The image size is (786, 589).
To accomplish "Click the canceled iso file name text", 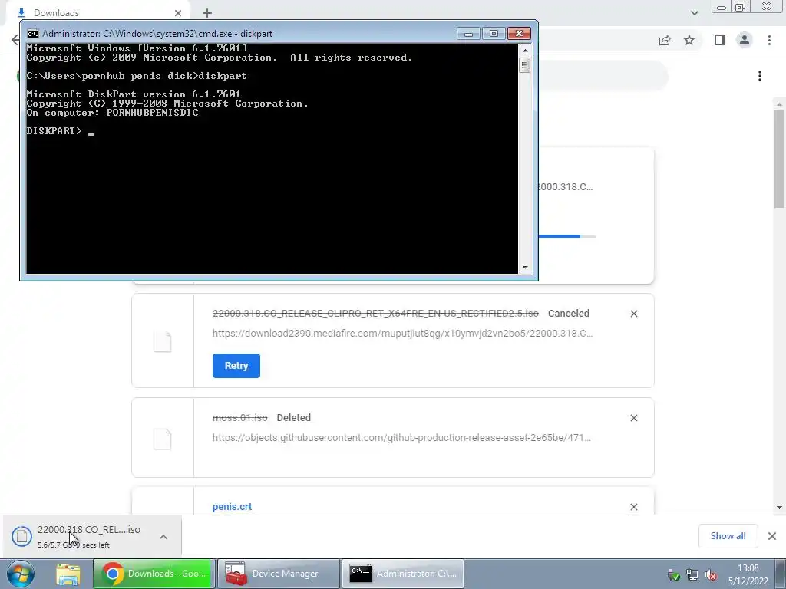I will (x=375, y=314).
